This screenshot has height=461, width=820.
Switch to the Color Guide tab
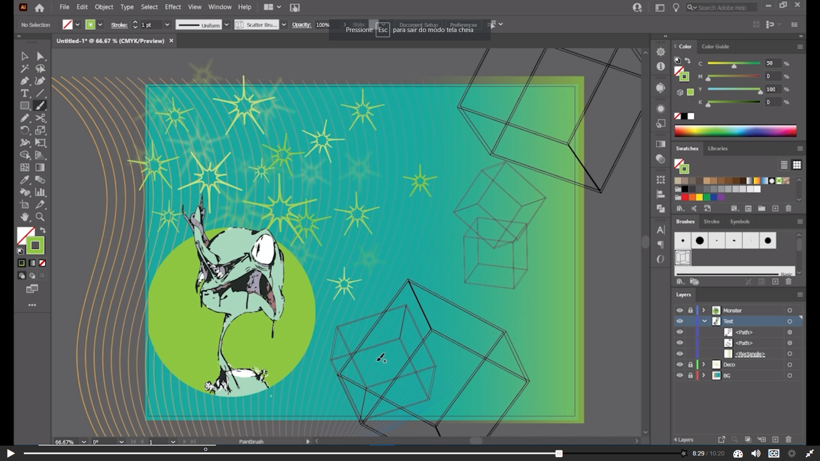715,47
